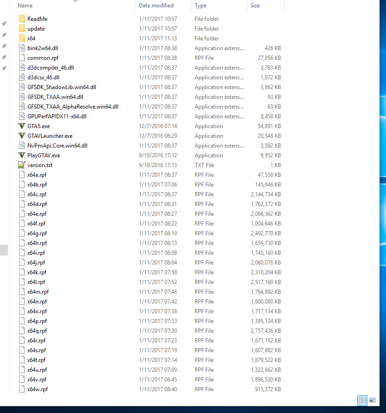
Task: Click the TXT File type cell
Action: pos(204,165)
